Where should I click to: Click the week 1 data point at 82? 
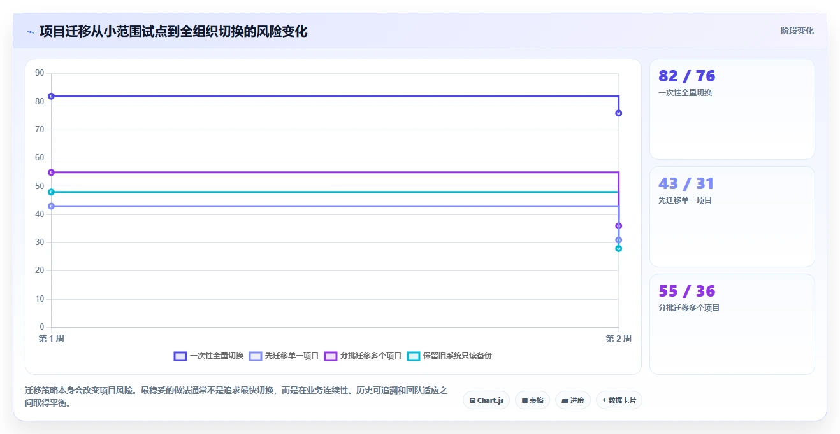point(51,96)
